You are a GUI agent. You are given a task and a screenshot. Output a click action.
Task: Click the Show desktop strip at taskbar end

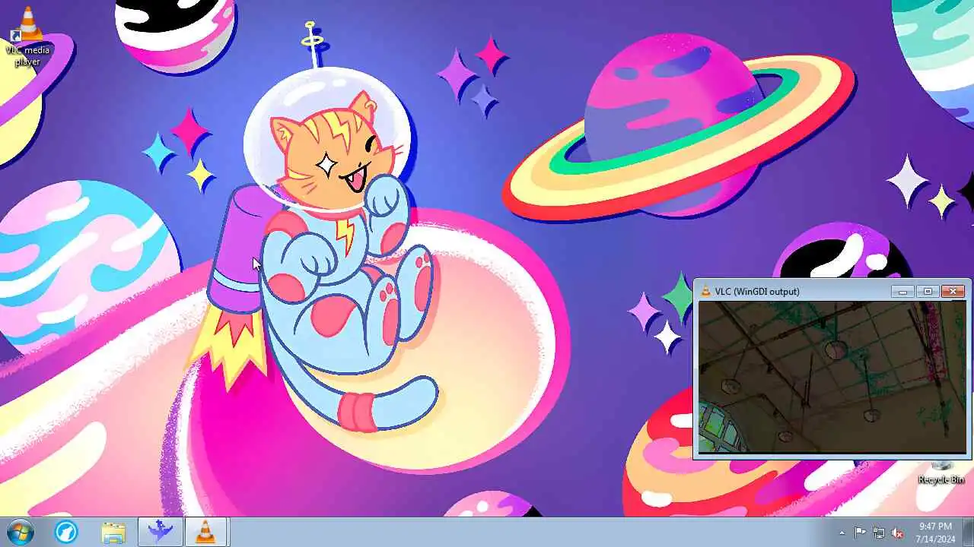(x=968, y=532)
